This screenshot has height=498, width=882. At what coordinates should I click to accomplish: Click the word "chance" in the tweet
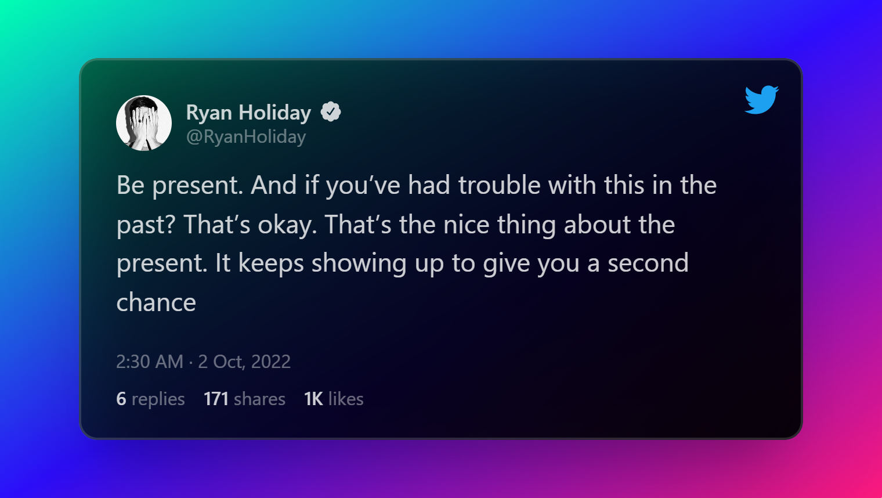click(x=156, y=302)
